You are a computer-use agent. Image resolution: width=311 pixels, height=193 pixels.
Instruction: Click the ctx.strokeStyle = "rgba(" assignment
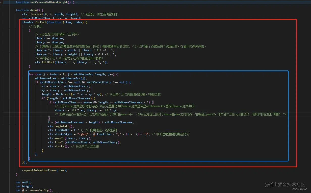(x=99, y=134)
